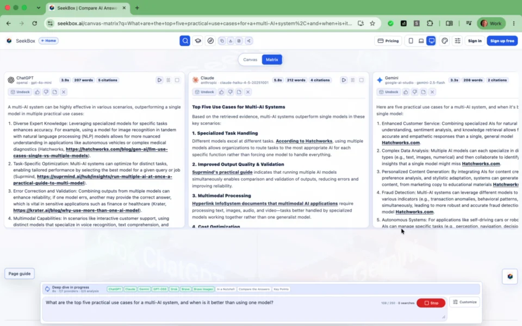The image size is (522, 326).
Task: Close the ChatGPT panel
Action: tap(64, 92)
